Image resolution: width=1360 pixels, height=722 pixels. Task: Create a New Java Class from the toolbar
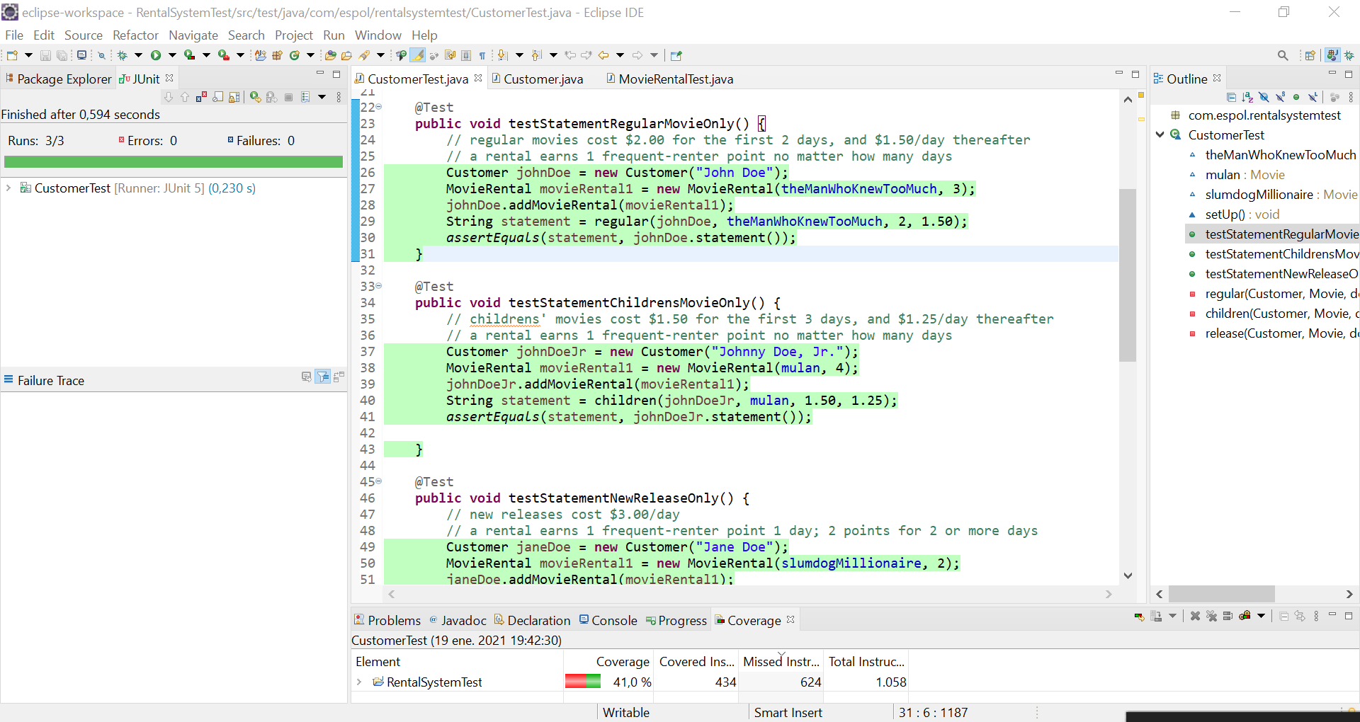(295, 55)
